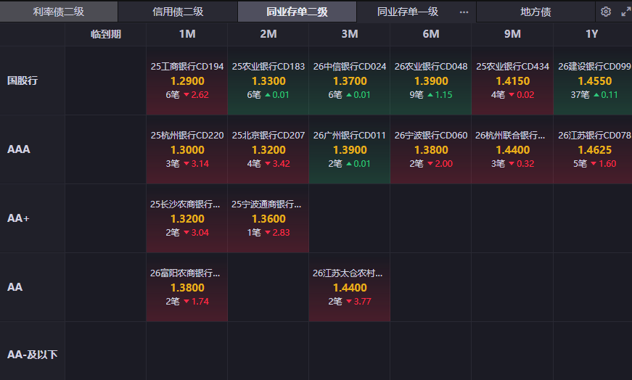Click the 2M column header

[x=268, y=34]
